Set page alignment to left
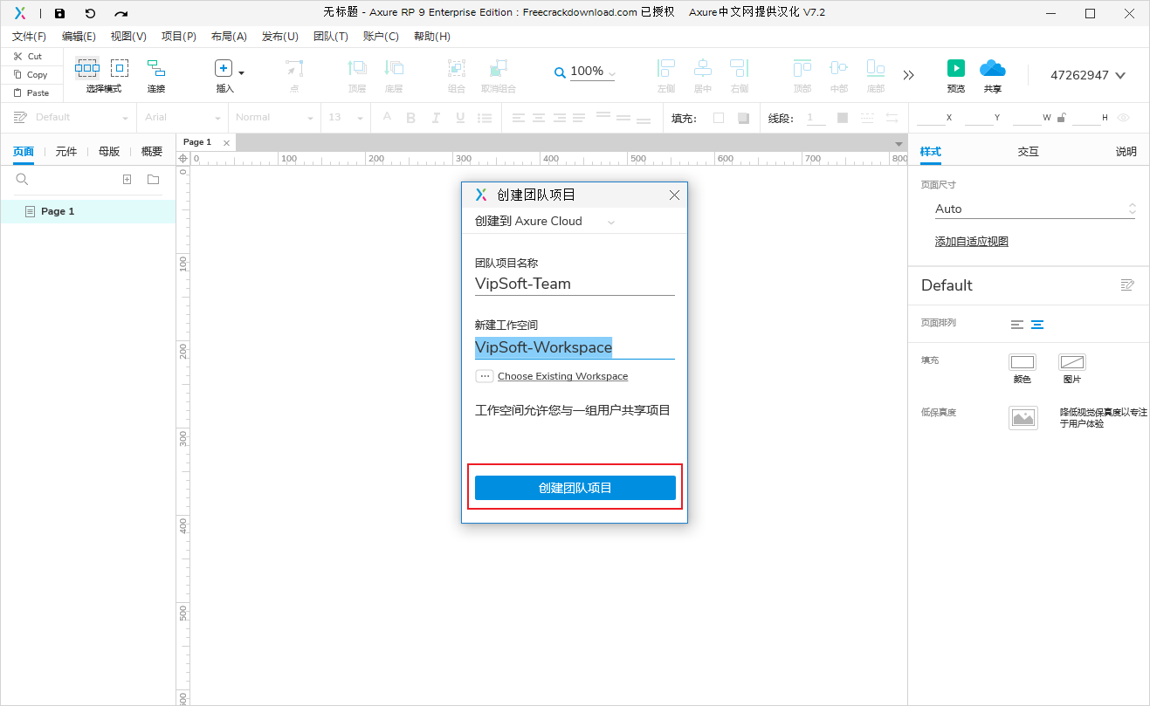 1016,324
